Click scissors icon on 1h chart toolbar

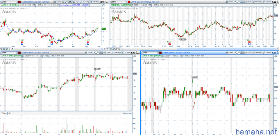tap(235, 2)
